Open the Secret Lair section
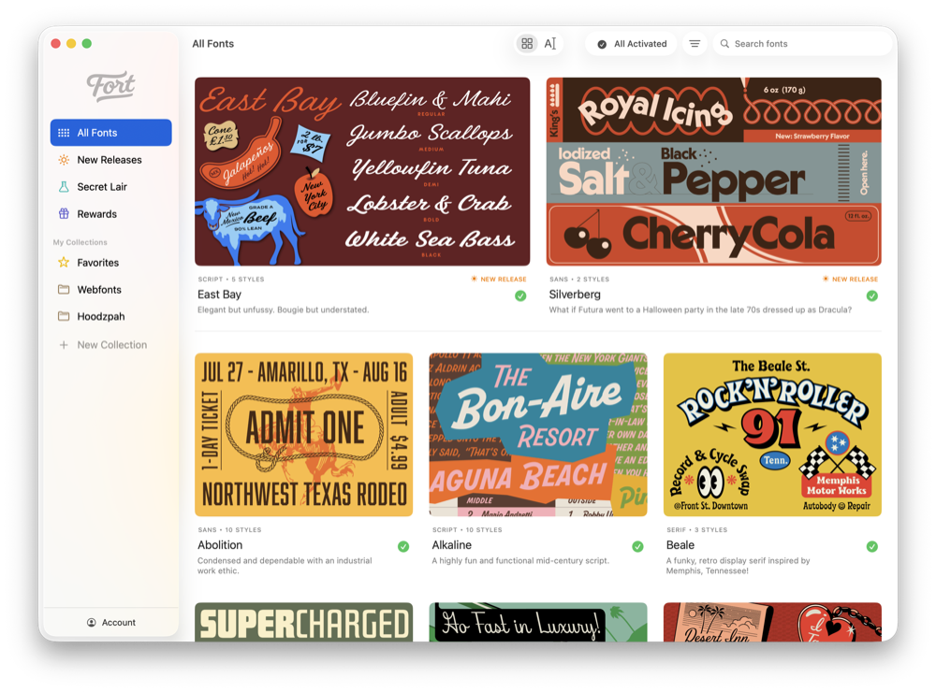Viewport: 936px width, 692px height. pyautogui.click(x=111, y=187)
